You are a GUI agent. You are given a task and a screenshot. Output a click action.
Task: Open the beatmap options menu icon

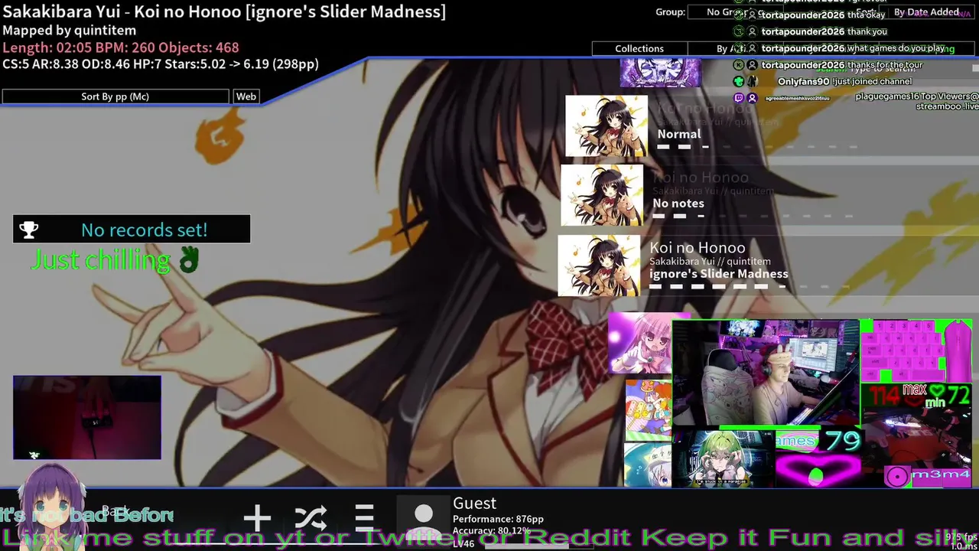point(364,518)
